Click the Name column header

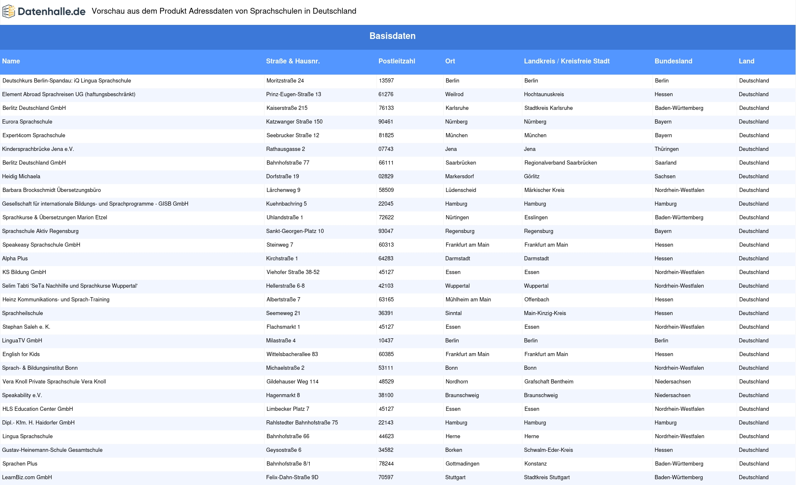(x=11, y=61)
